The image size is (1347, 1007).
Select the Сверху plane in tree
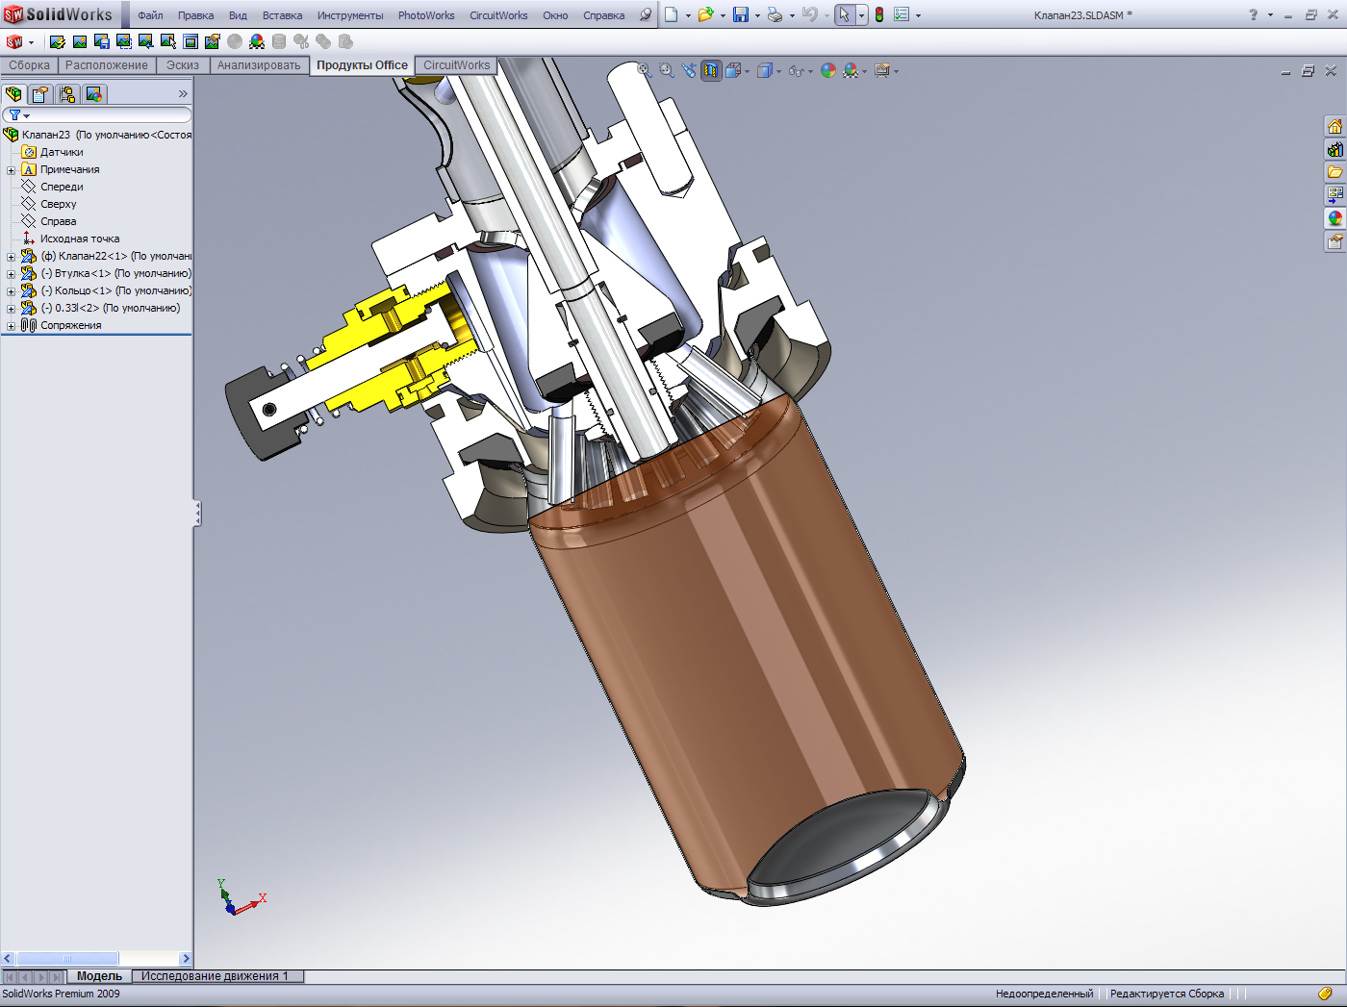click(59, 204)
